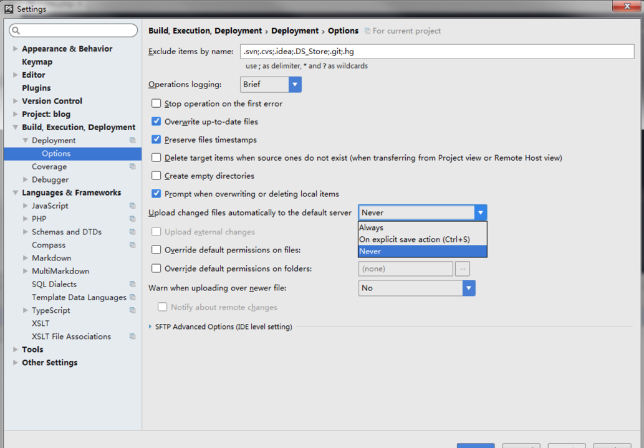The height and width of the screenshot is (448, 644).
Task: Click the project-level icon next to SQL Dialects
Action: (133, 284)
